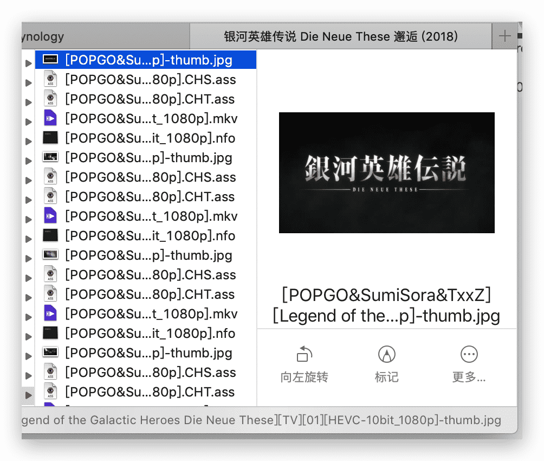Click the icon of the topmost CHS.ass file
544x461 pixels.
[50, 80]
